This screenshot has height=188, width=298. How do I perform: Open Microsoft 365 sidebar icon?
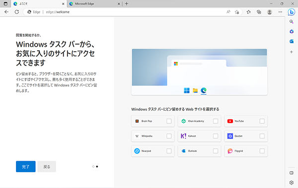(292, 32)
